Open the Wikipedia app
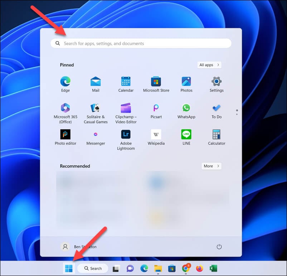 [156, 137]
